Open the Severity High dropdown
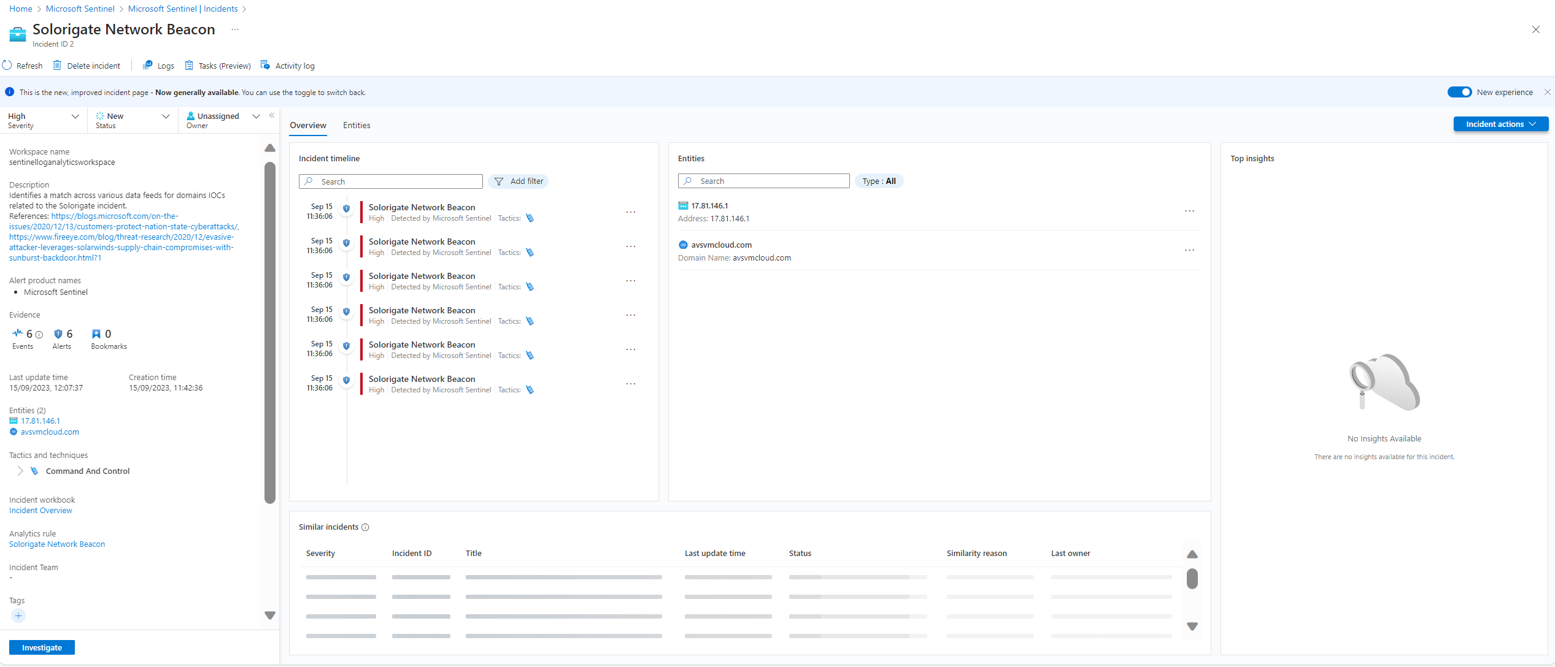This screenshot has height=667, width=1555. tap(43, 120)
